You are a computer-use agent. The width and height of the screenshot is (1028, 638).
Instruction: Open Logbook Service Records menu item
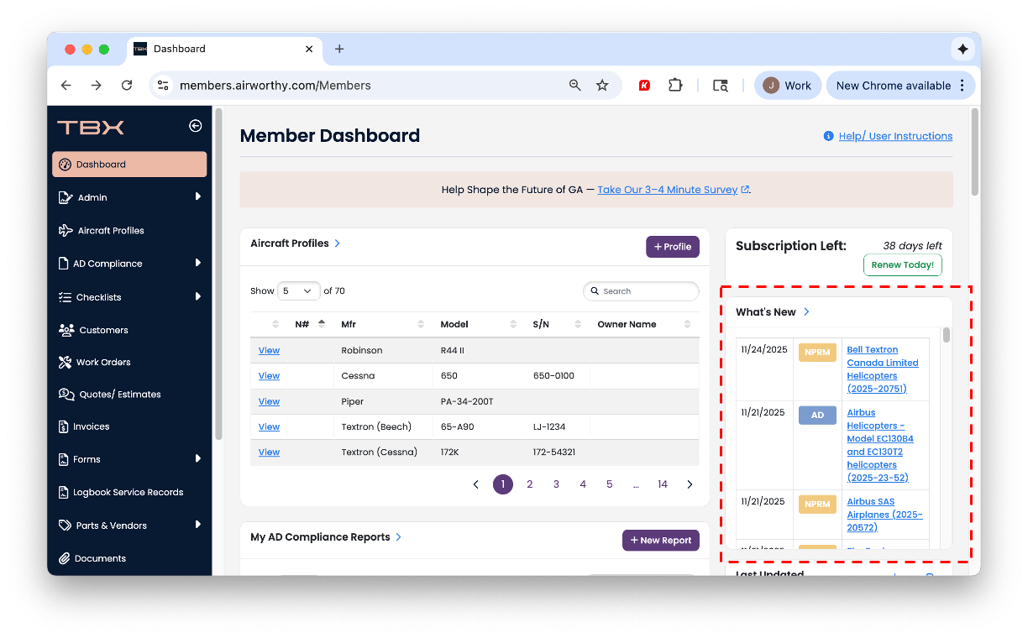128,493
